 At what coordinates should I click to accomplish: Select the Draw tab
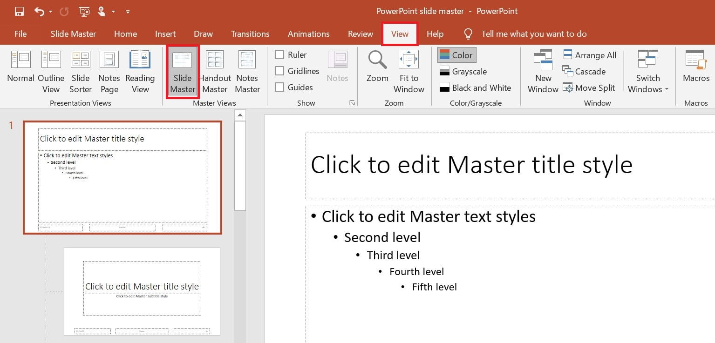(x=203, y=34)
